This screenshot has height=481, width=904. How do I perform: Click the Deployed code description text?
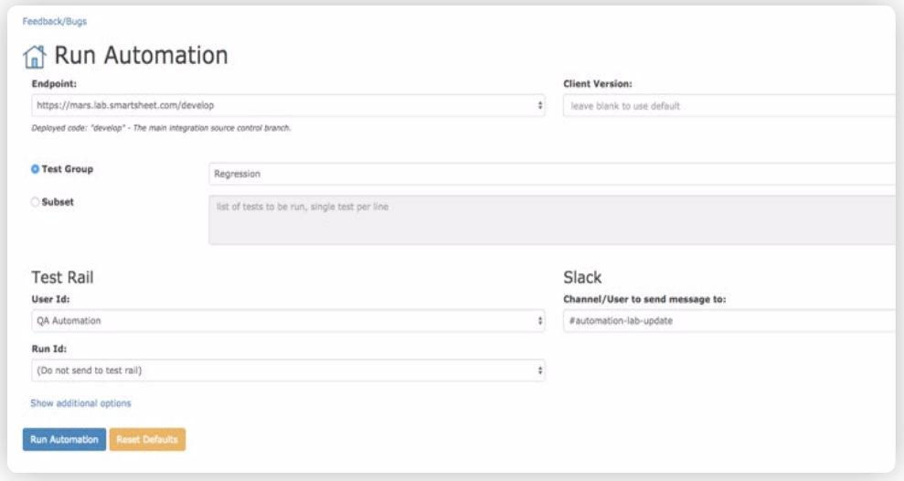click(x=161, y=128)
